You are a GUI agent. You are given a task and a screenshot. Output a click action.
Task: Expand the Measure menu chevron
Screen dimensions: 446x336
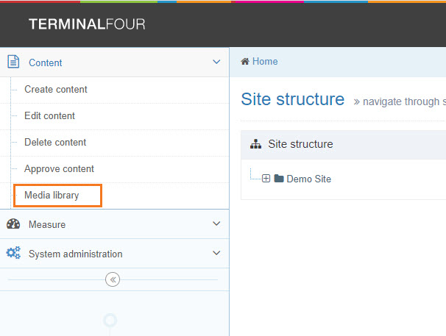[216, 224]
